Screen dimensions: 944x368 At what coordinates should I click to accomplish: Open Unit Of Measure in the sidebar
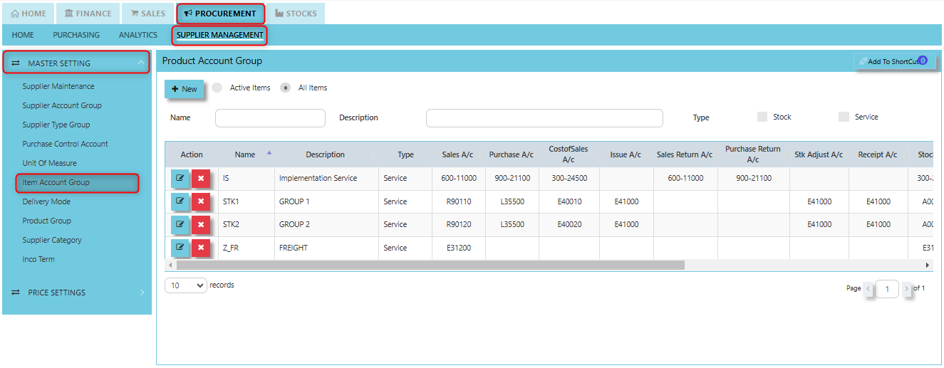(50, 163)
